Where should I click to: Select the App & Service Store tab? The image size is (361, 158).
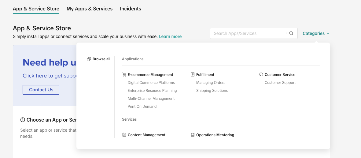pos(36,9)
